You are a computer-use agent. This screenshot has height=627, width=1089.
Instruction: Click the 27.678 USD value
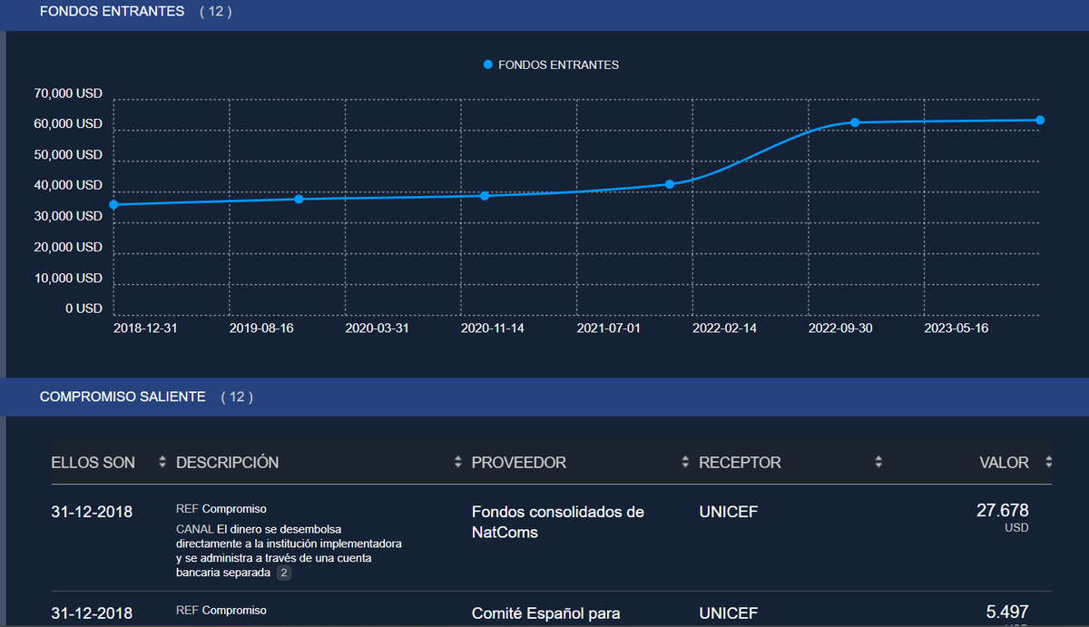point(1002,517)
